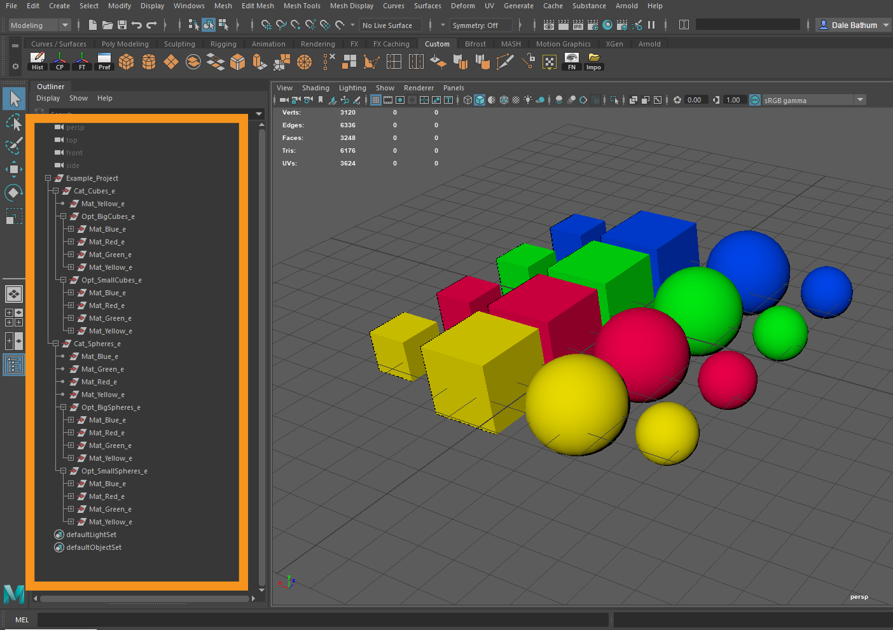893x630 pixels.
Task: Save the scene using the floppy icon
Action: pos(122,25)
